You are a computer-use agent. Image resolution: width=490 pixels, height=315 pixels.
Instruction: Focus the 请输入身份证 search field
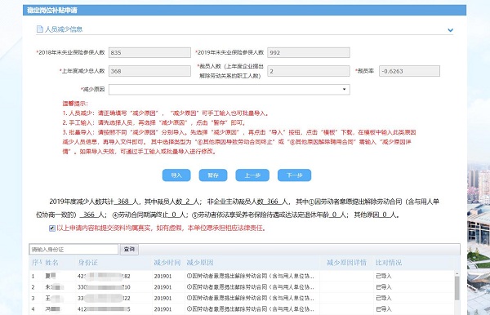(x=73, y=249)
